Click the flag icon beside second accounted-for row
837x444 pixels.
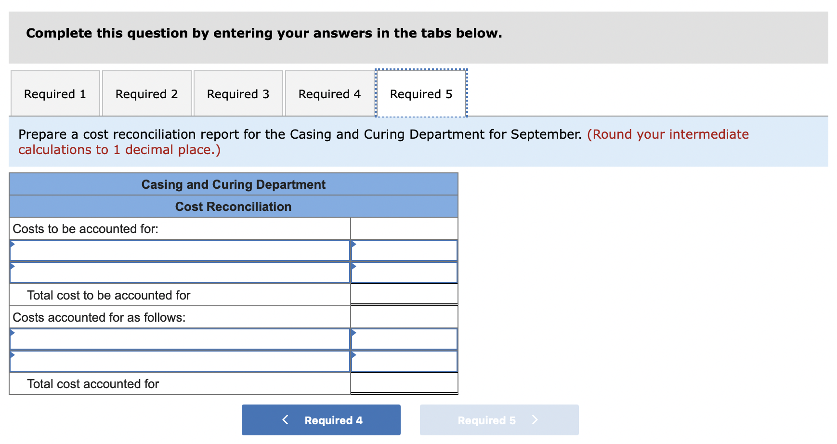pos(13,355)
